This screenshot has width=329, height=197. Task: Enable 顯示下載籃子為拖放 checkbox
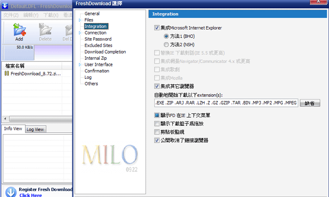(157, 124)
